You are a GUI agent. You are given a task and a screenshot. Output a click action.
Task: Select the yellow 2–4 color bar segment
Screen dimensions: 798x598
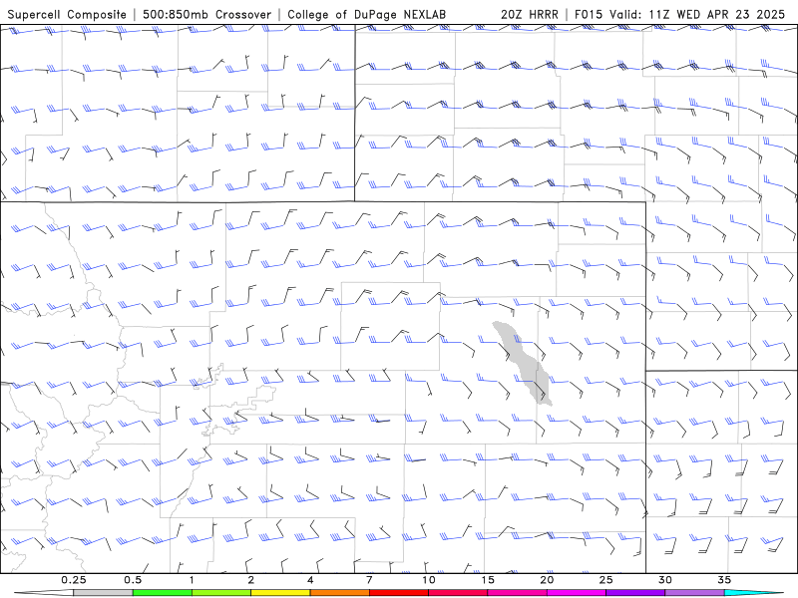pyautogui.click(x=280, y=593)
